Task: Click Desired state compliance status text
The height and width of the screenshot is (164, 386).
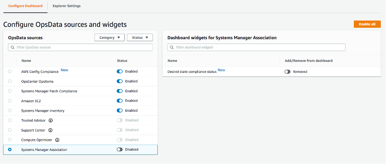Action: coord(192,72)
